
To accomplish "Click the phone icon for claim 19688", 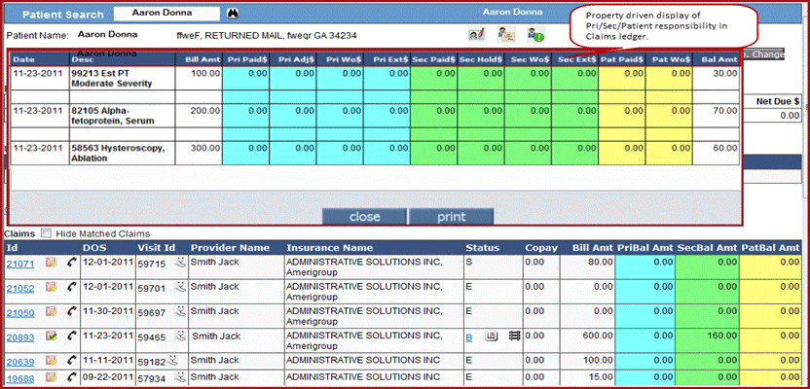I will pos(71,378).
